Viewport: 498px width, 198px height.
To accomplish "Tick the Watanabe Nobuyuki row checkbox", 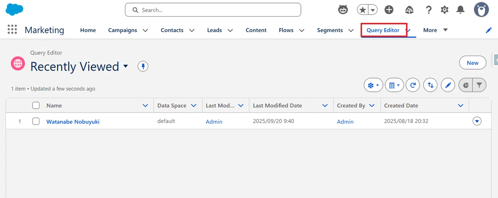I will pyautogui.click(x=36, y=121).
